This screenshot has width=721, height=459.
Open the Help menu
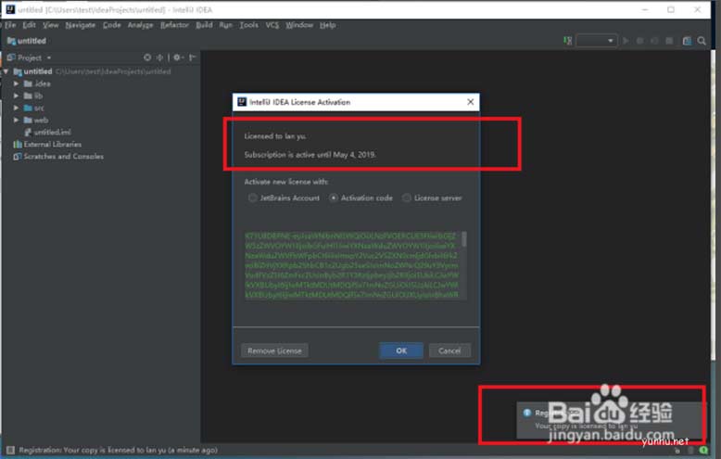point(327,25)
